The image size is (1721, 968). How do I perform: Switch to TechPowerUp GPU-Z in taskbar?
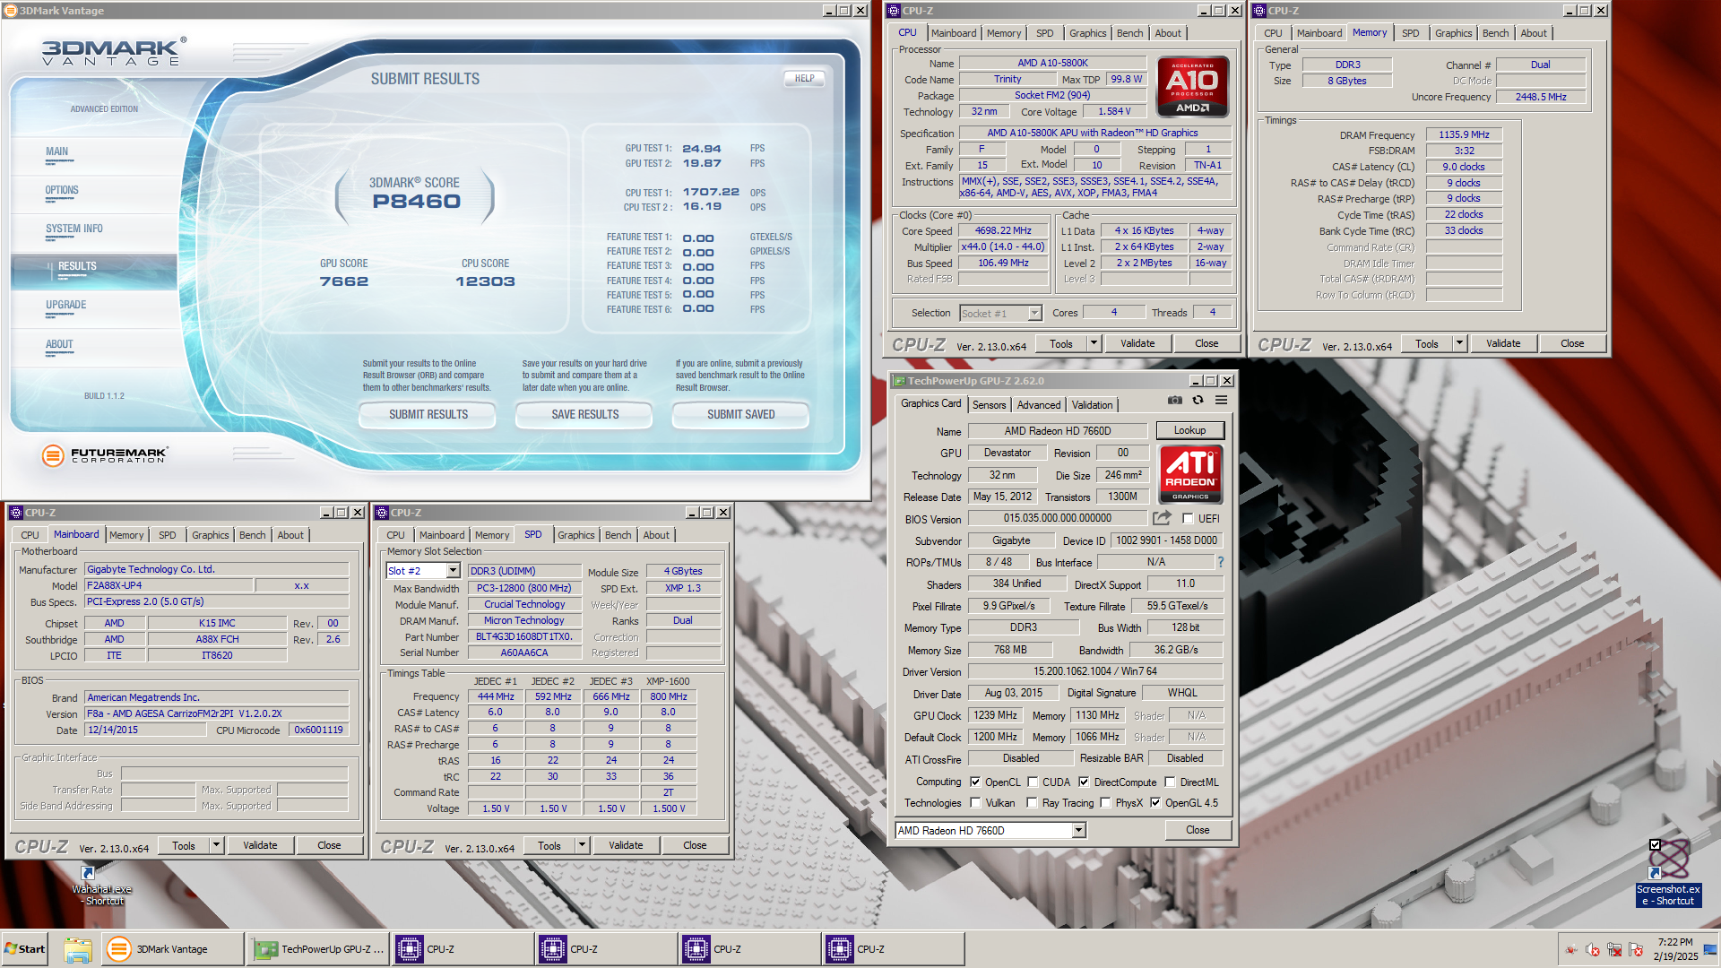[319, 949]
